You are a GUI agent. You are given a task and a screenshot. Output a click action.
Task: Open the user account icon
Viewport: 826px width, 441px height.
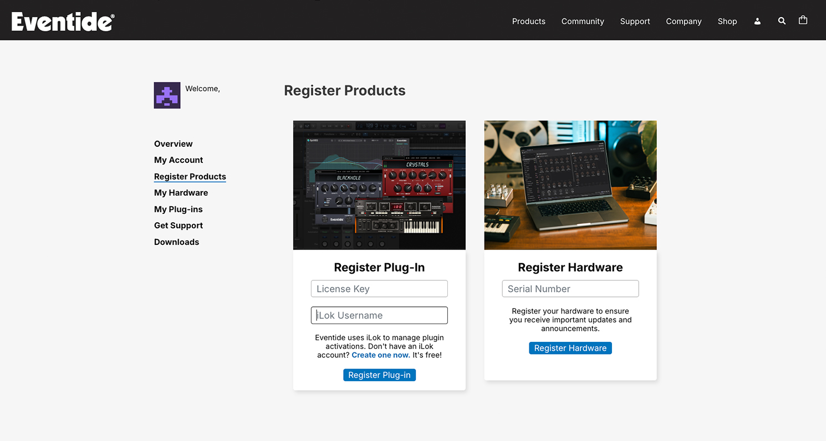point(757,21)
